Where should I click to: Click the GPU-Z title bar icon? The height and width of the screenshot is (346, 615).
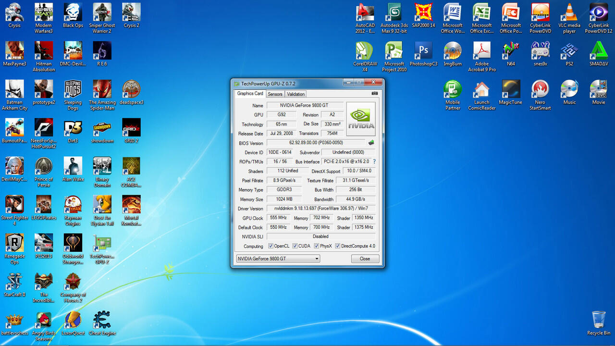236,84
